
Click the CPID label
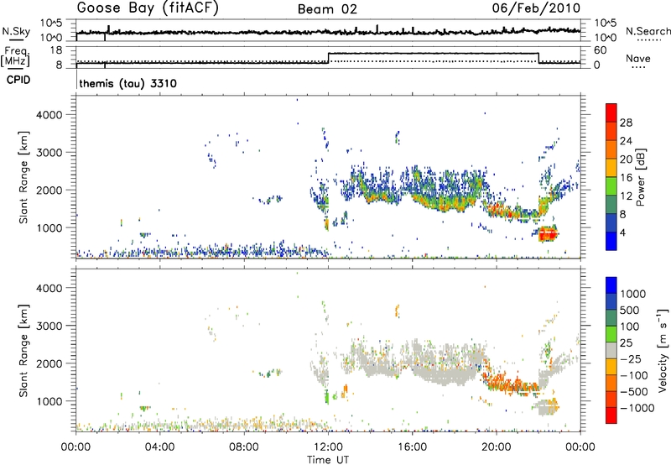point(18,80)
